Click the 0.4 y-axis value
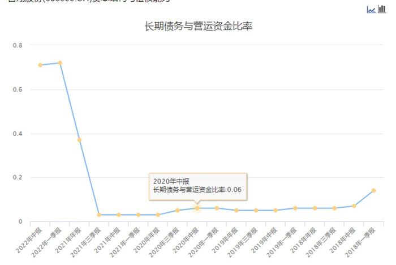The image size is (396, 265). [x=18, y=134]
